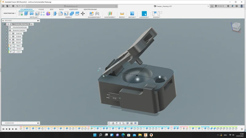The width and height of the screenshot is (246, 138).
Task: Select the Create Sketch tool
Action: pyautogui.click(x=21, y=13)
